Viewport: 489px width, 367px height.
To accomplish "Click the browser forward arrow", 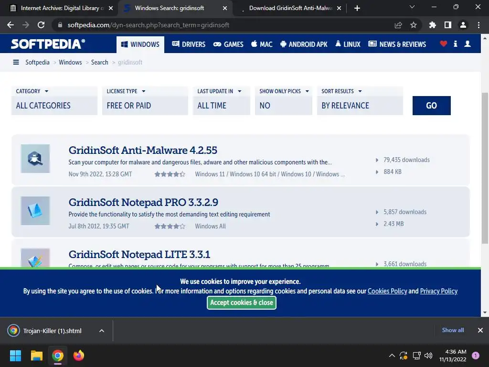I will coord(26,25).
